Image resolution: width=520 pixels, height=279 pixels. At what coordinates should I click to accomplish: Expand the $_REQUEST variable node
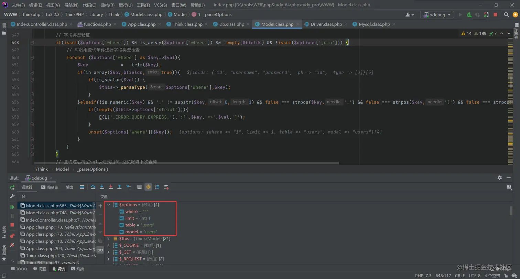109,259
